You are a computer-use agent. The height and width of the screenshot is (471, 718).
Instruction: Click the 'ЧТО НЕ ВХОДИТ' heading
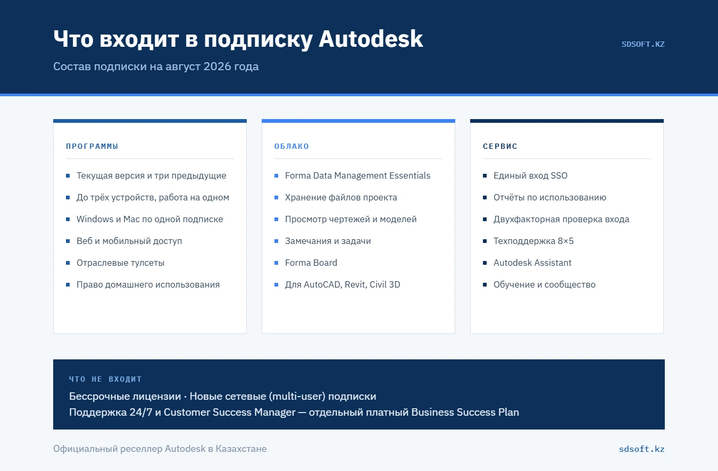105,379
